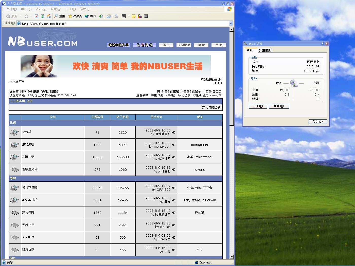Stop loading the page with Stop icon
Viewport: 355px width, 266px height.
(x=36, y=16)
